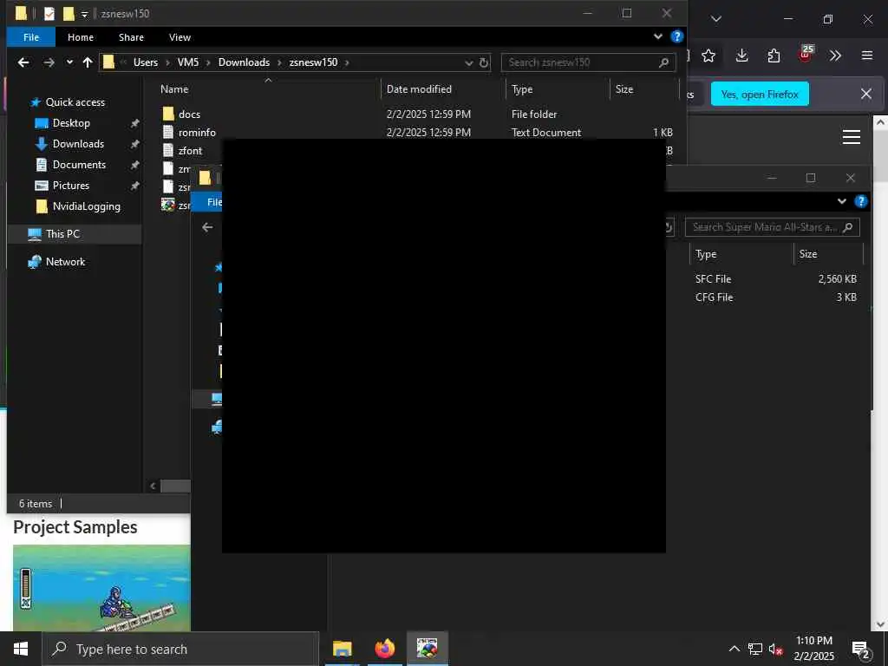This screenshot has height=666, width=888.
Task: Click the horizontal scrollbar left arrow
Action: (x=153, y=486)
